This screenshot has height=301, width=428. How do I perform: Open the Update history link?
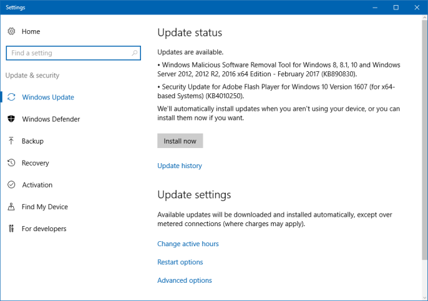pos(179,166)
